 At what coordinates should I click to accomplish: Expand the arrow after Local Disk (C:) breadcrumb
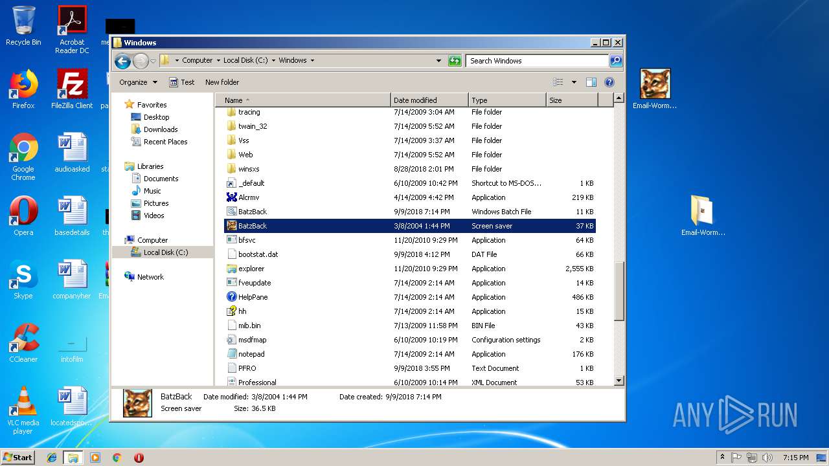pyautogui.click(x=274, y=61)
